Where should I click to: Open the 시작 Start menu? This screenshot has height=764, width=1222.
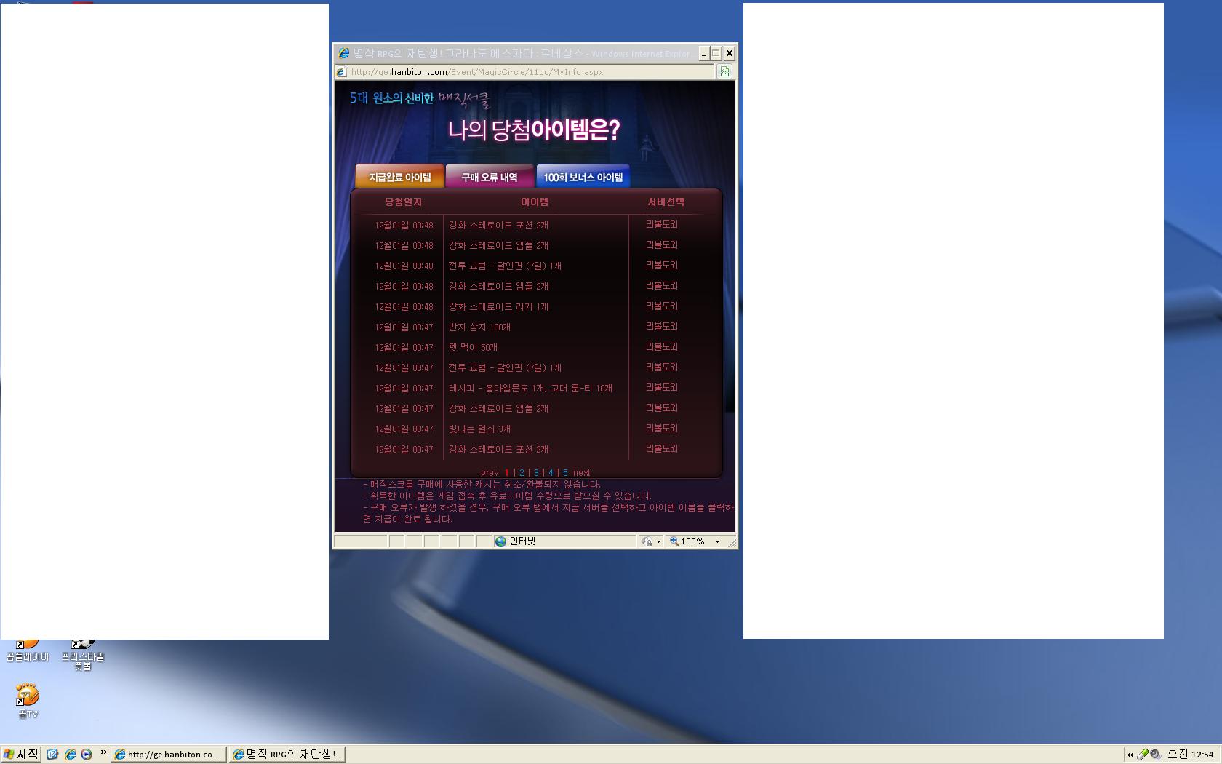pos(21,754)
